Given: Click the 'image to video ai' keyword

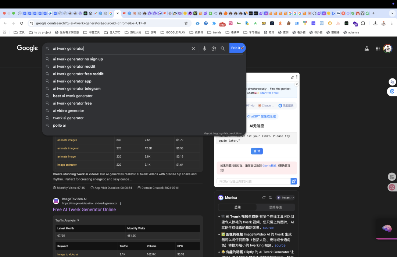Looking at the screenshot, I should tap(68, 254).
